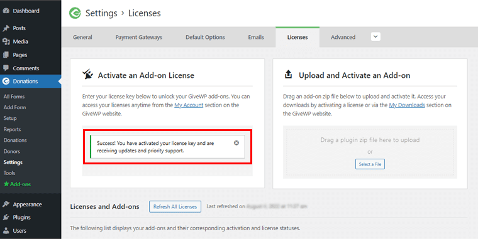Click the Pages document icon
Image resolution: width=478 pixels, height=239 pixels.
pyautogui.click(x=6, y=55)
